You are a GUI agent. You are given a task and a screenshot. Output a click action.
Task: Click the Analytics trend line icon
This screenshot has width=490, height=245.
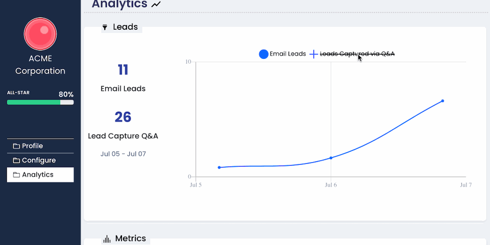click(x=156, y=4)
